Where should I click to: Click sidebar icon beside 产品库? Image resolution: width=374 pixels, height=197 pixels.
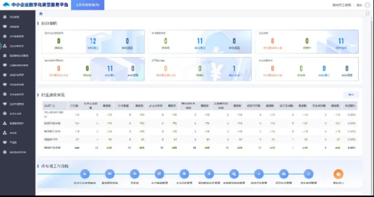(5, 143)
